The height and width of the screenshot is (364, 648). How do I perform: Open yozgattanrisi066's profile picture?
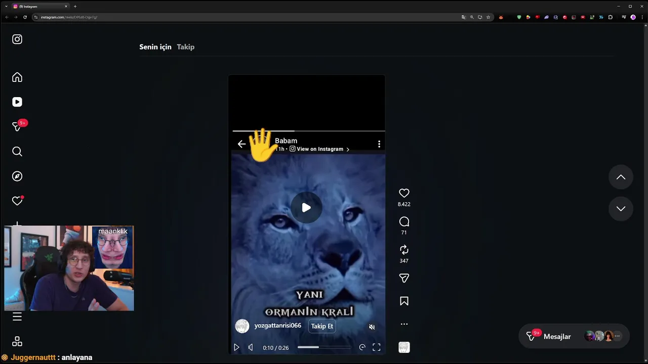[242, 326]
